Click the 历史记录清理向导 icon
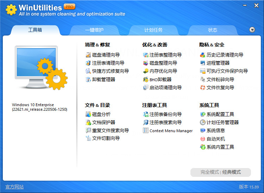 (203, 55)
